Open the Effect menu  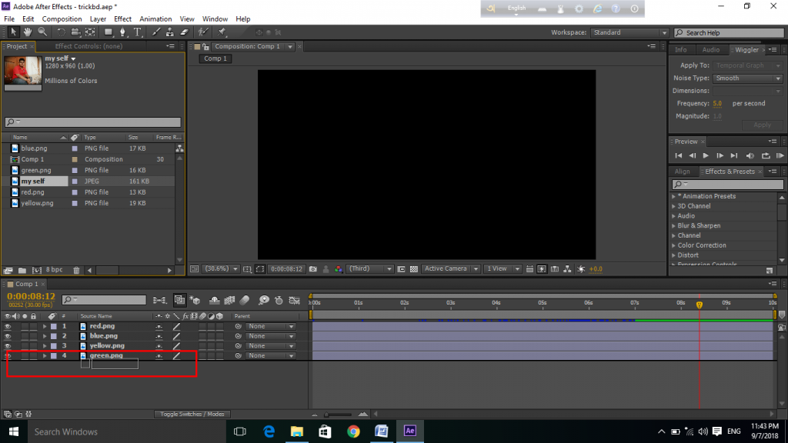click(x=122, y=19)
